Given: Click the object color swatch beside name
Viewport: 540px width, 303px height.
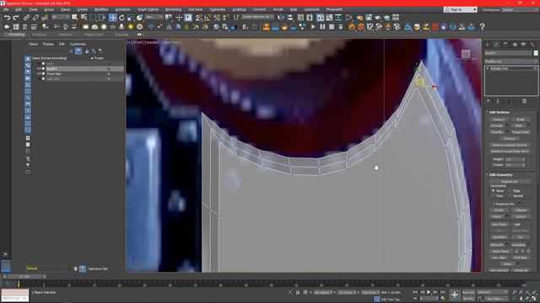Looking at the screenshot, I should 536,53.
